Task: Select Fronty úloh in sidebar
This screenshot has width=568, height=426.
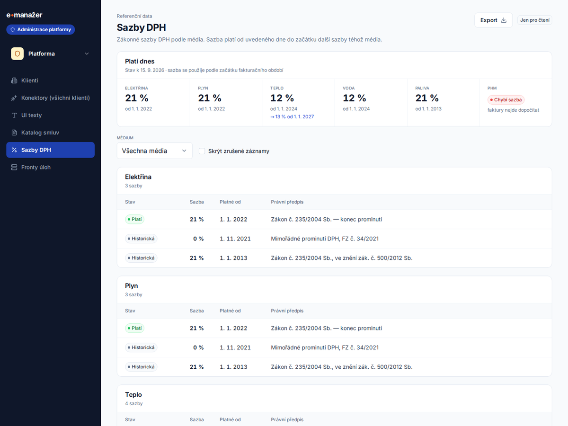Action: tap(51, 167)
